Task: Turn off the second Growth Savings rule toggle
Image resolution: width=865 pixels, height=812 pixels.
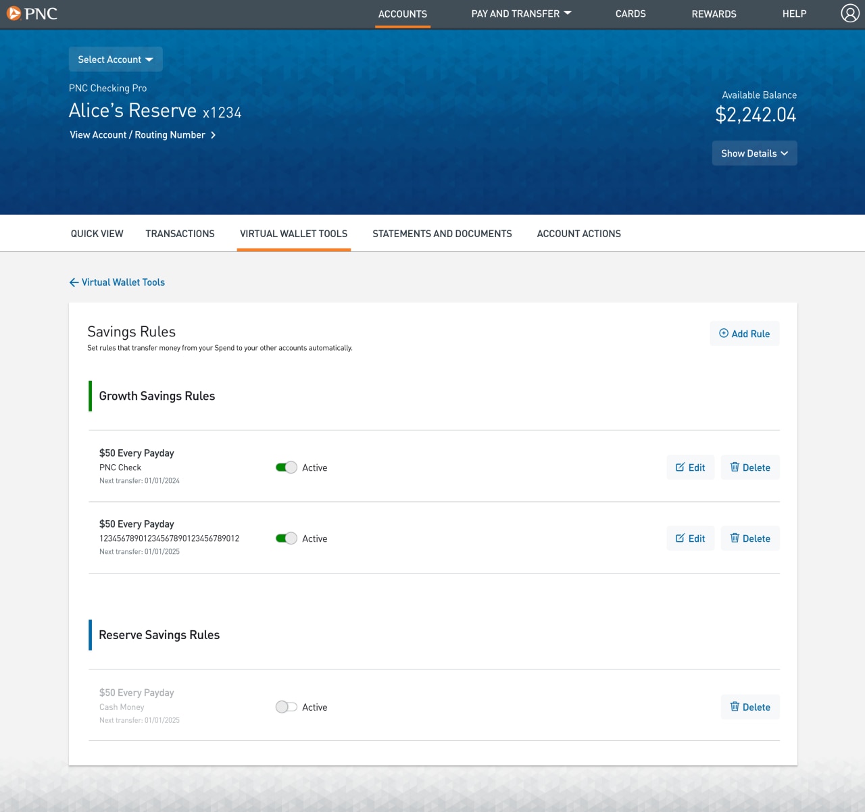Action: [x=286, y=538]
